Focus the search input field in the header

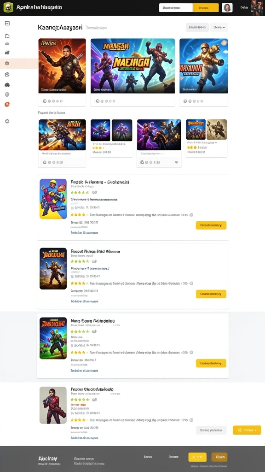coord(176,8)
